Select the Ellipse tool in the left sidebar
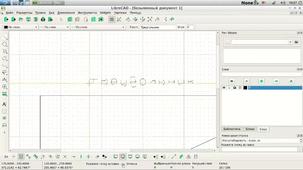303x170 pixels. [4, 59]
